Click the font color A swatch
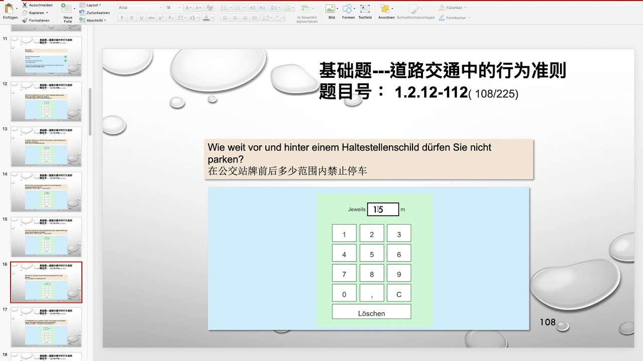The width and height of the screenshot is (643, 361). coord(205,18)
